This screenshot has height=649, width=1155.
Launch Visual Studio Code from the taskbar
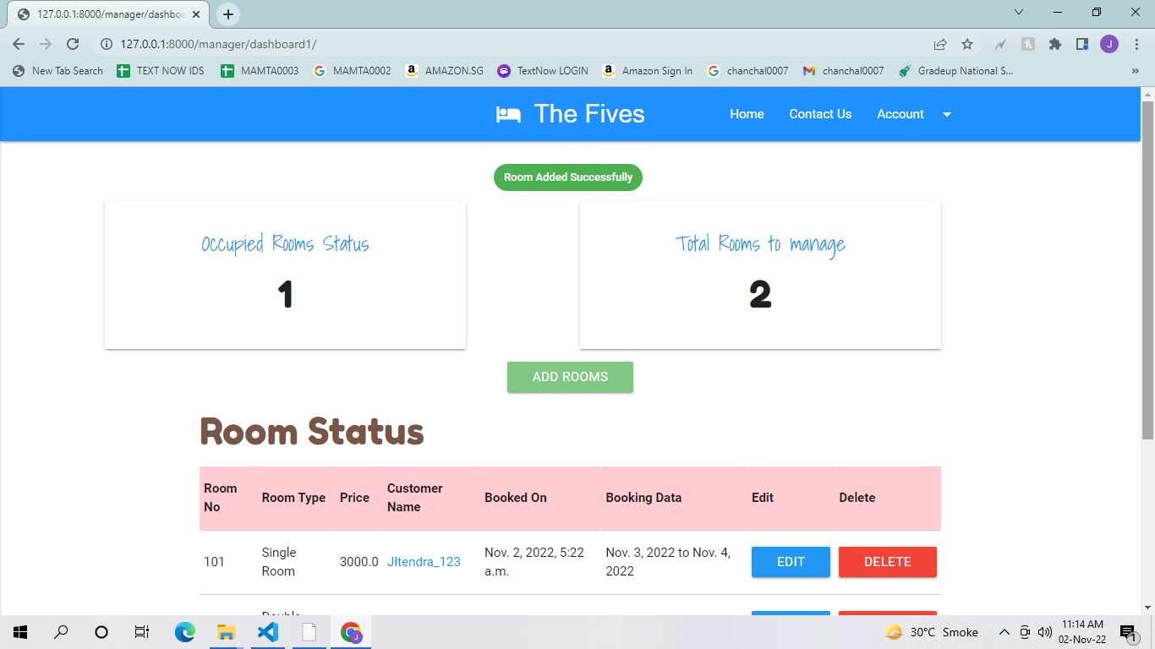click(267, 631)
